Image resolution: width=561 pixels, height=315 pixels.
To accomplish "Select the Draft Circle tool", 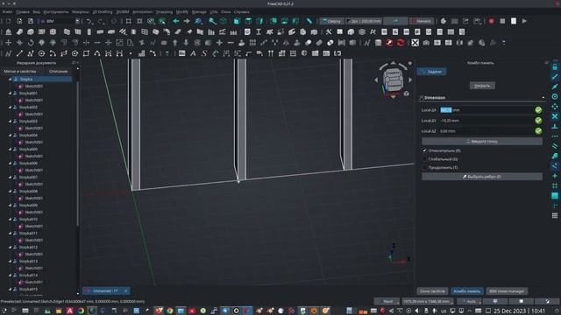I will [x=41, y=53].
